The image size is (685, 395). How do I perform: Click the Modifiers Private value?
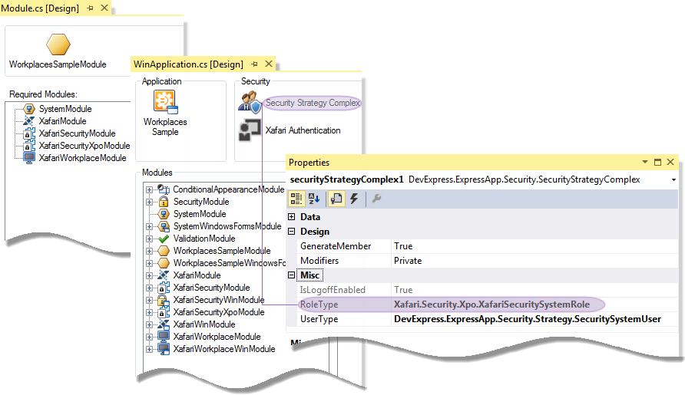click(534, 261)
